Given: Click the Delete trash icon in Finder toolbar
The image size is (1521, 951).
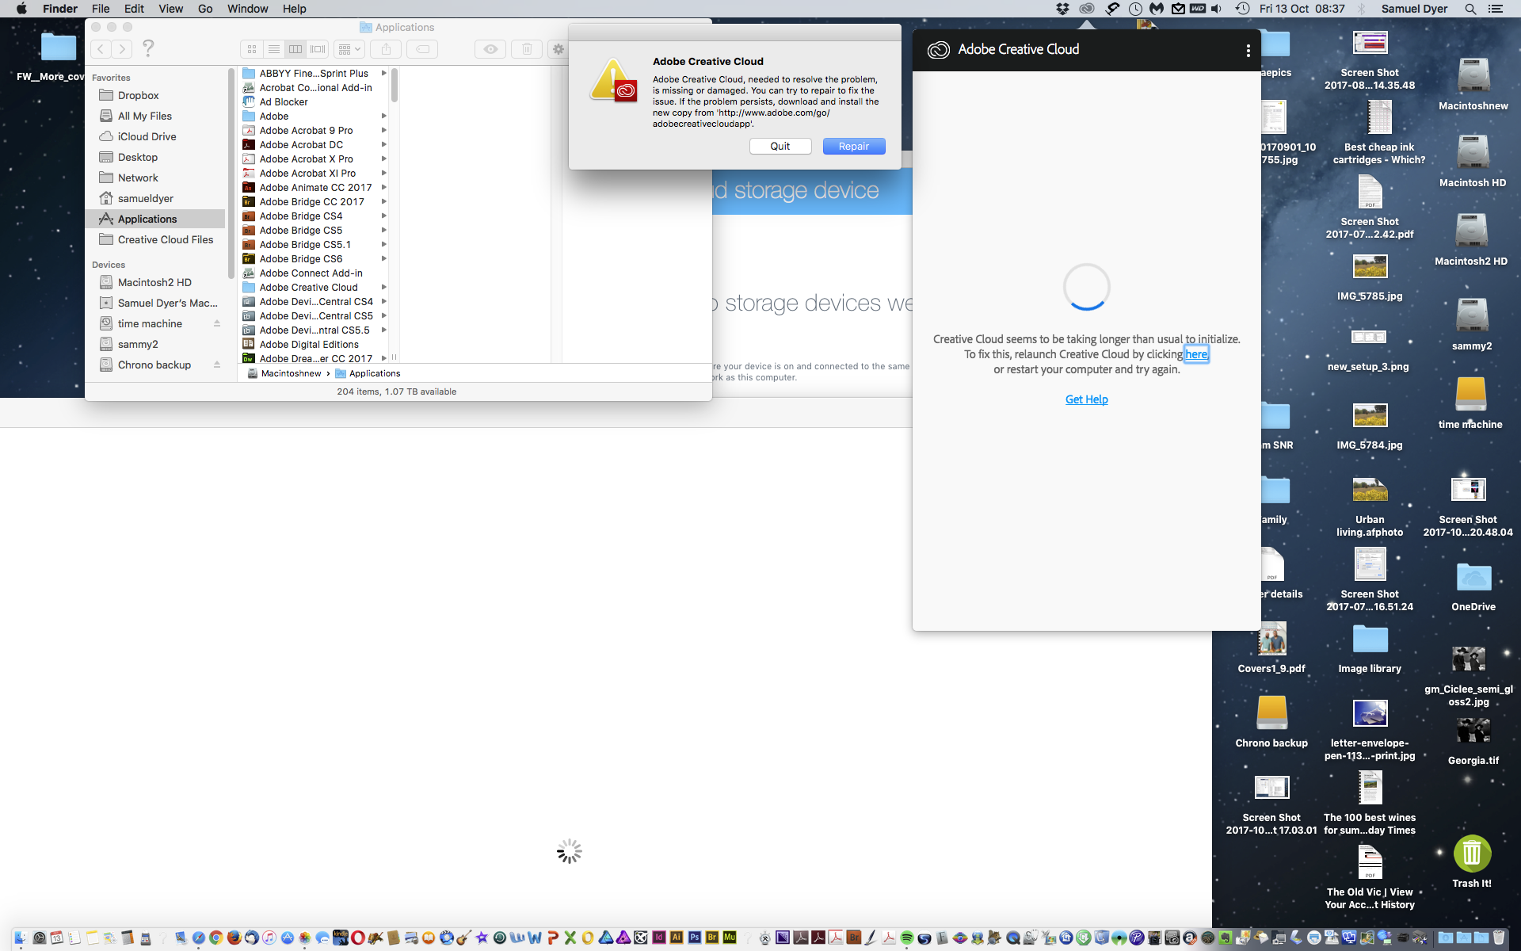Looking at the screenshot, I should [x=527, y=49].
